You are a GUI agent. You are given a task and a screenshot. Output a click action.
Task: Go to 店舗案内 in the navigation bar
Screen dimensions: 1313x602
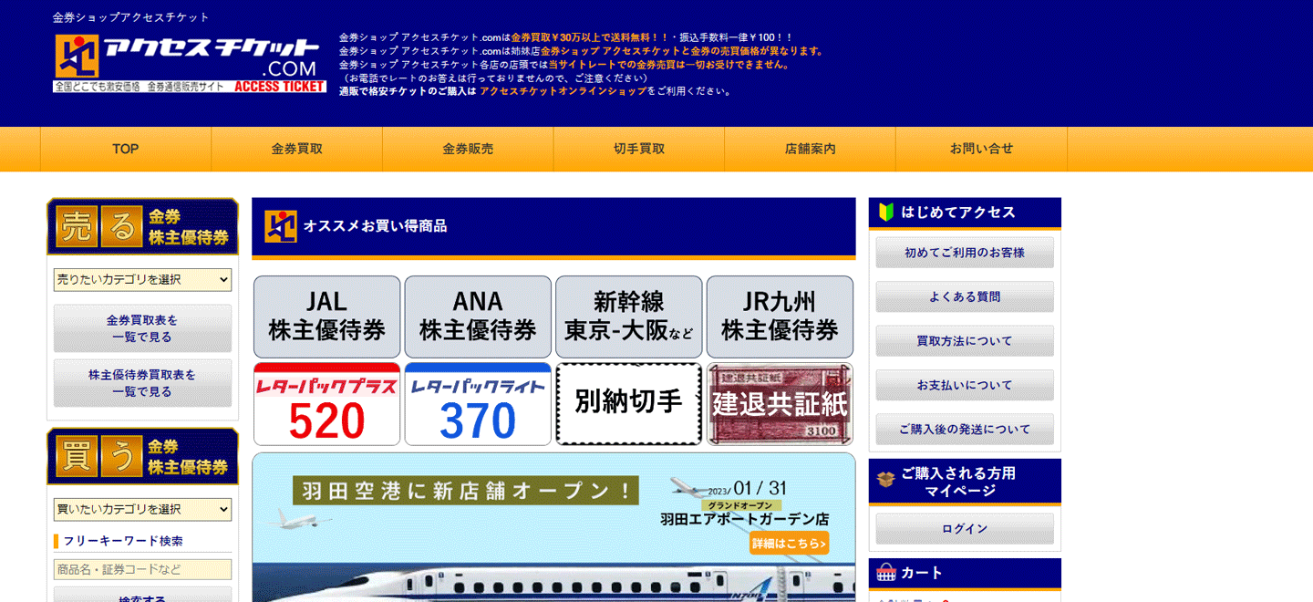pos(810,149)
